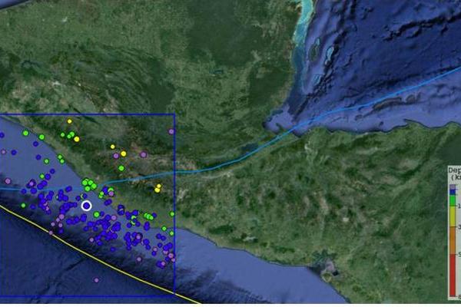Select the isolated purple marker near box bottom

point(96,280)
